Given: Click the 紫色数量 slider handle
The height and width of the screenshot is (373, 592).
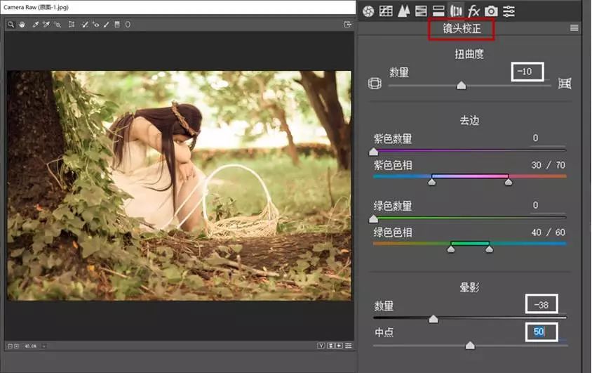Looking at the screenshot, I should tap(373, 152).
